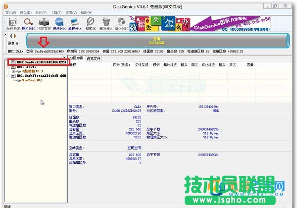
Task: Open the 恢复文件 recover files tool
Action: pos(44,23)
